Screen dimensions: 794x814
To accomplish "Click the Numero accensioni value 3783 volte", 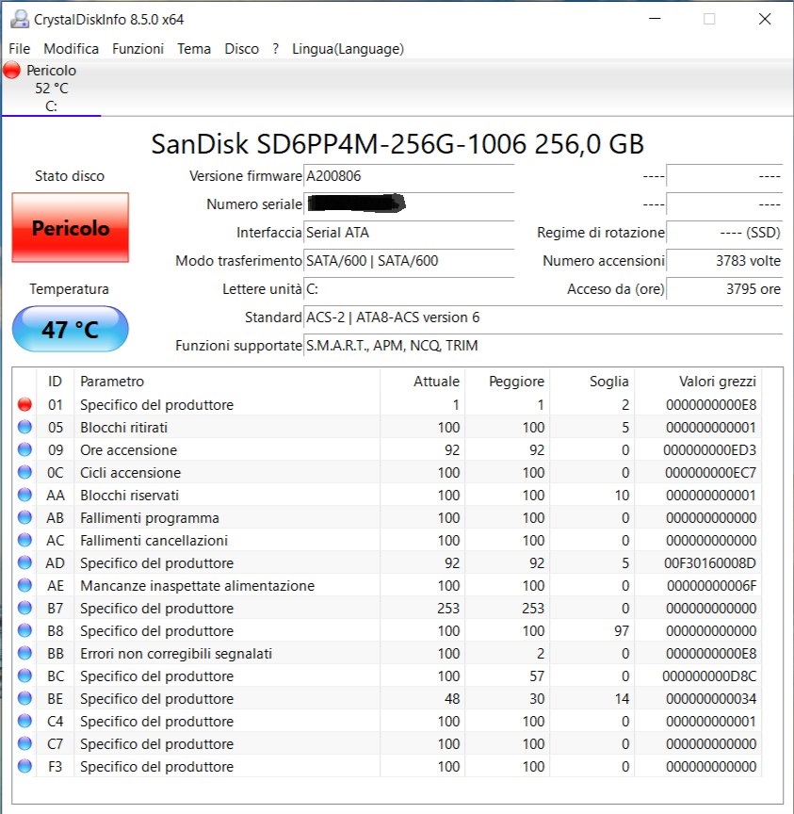I will 724,261.
